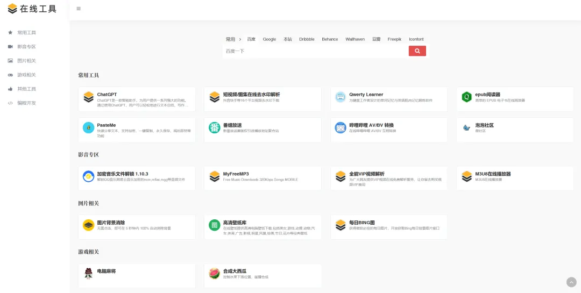Screen dimensions: 581x293
Task: Open the ChatGPT card icon
Action: [x=89, y=97]
